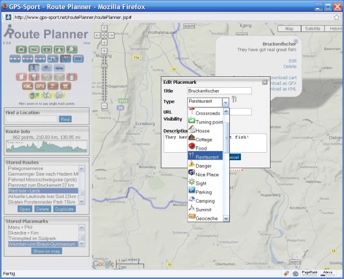Click the green icon with large arrow
The image size is (344, 279).
(x=59, y=49)
